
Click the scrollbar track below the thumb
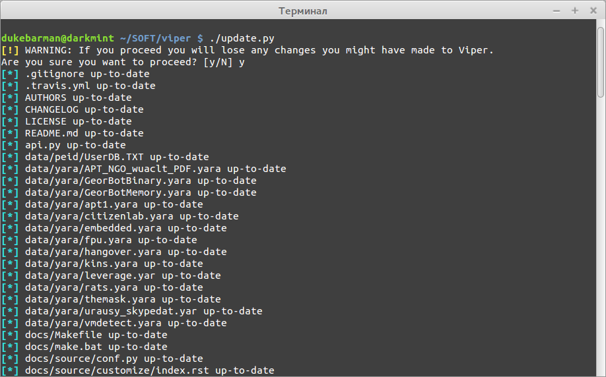tap(600, 235)
